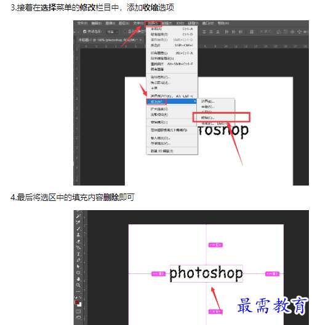This screenshot has width=312, height=325.
Task: Click the distribute spacing icon in options bar
Action: pyautogui.click(x=252, y=32)
